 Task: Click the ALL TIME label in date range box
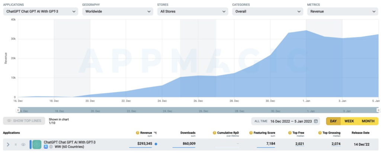[x=261, y=121]
